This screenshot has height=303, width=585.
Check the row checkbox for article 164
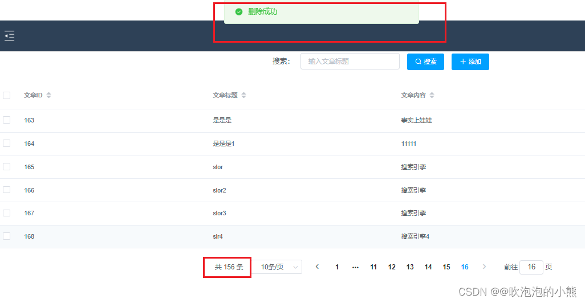pos(7,144)
